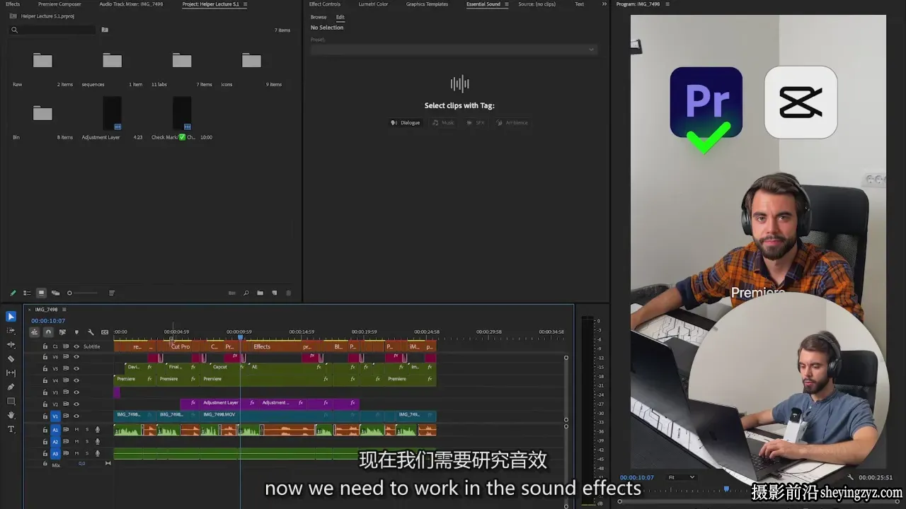The width and height of the screenshot is (906, 509).
Task: Click the New Bin icon in Project panel
Action: point(260,293)
